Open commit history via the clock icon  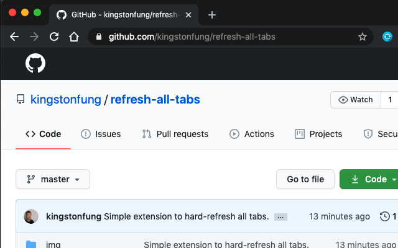click(x=384, y=216)
